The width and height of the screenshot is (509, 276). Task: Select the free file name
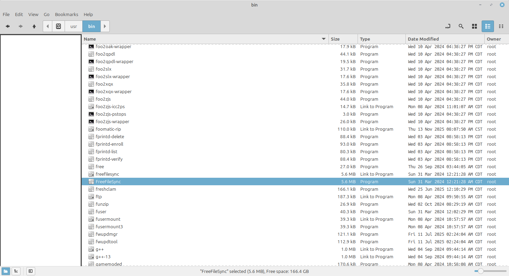100,166
